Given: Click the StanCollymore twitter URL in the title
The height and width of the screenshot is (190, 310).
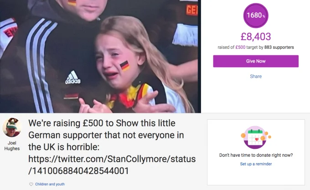Looking at the screenshot, I should click(112, 165).
